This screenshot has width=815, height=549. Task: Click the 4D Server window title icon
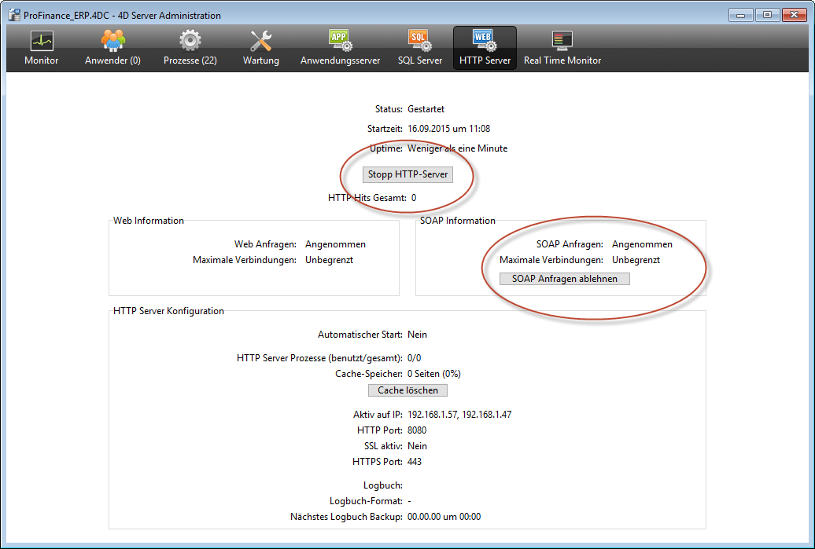[14, 15]
